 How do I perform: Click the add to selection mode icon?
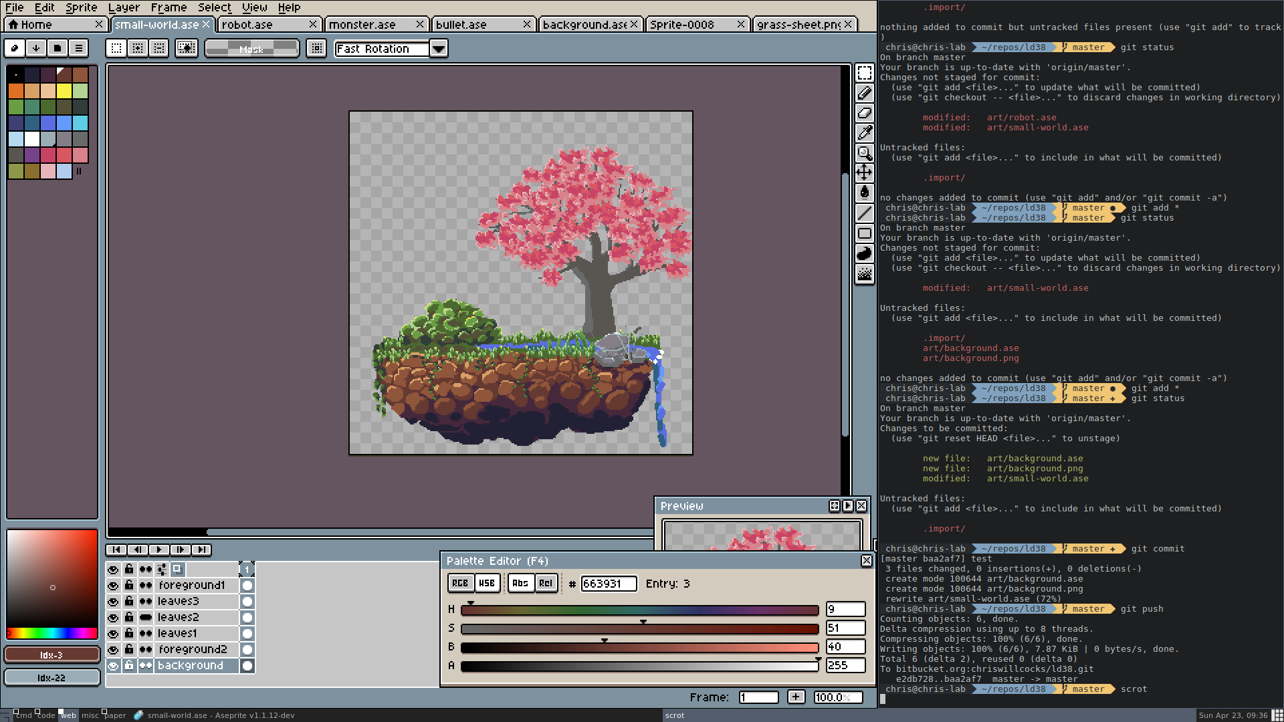(x=138, y=48)
